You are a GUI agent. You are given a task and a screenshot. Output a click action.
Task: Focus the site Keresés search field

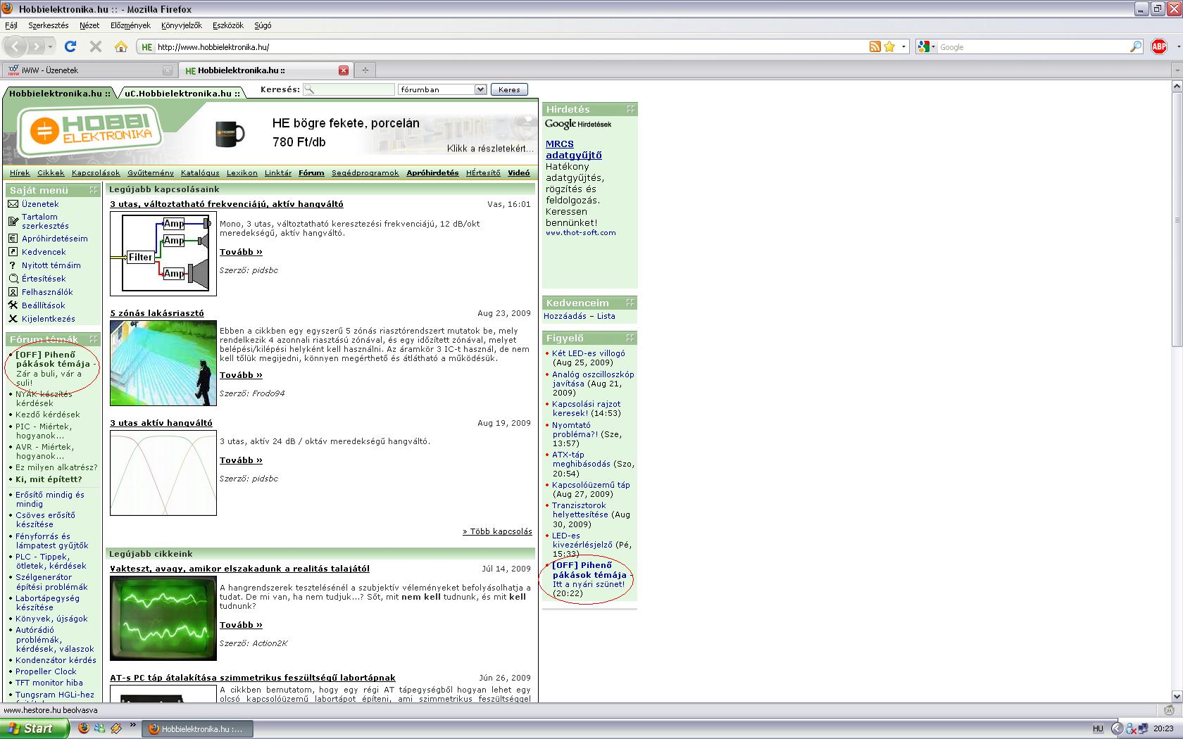pos(349,89)
